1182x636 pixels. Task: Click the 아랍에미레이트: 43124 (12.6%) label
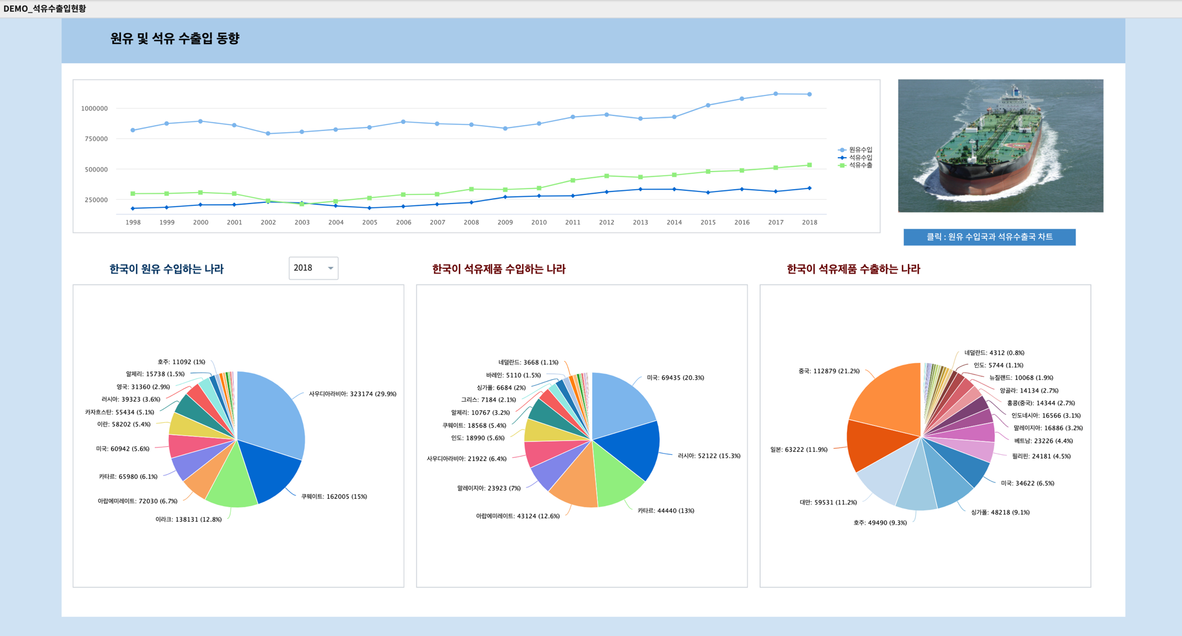tap(518, 516)
